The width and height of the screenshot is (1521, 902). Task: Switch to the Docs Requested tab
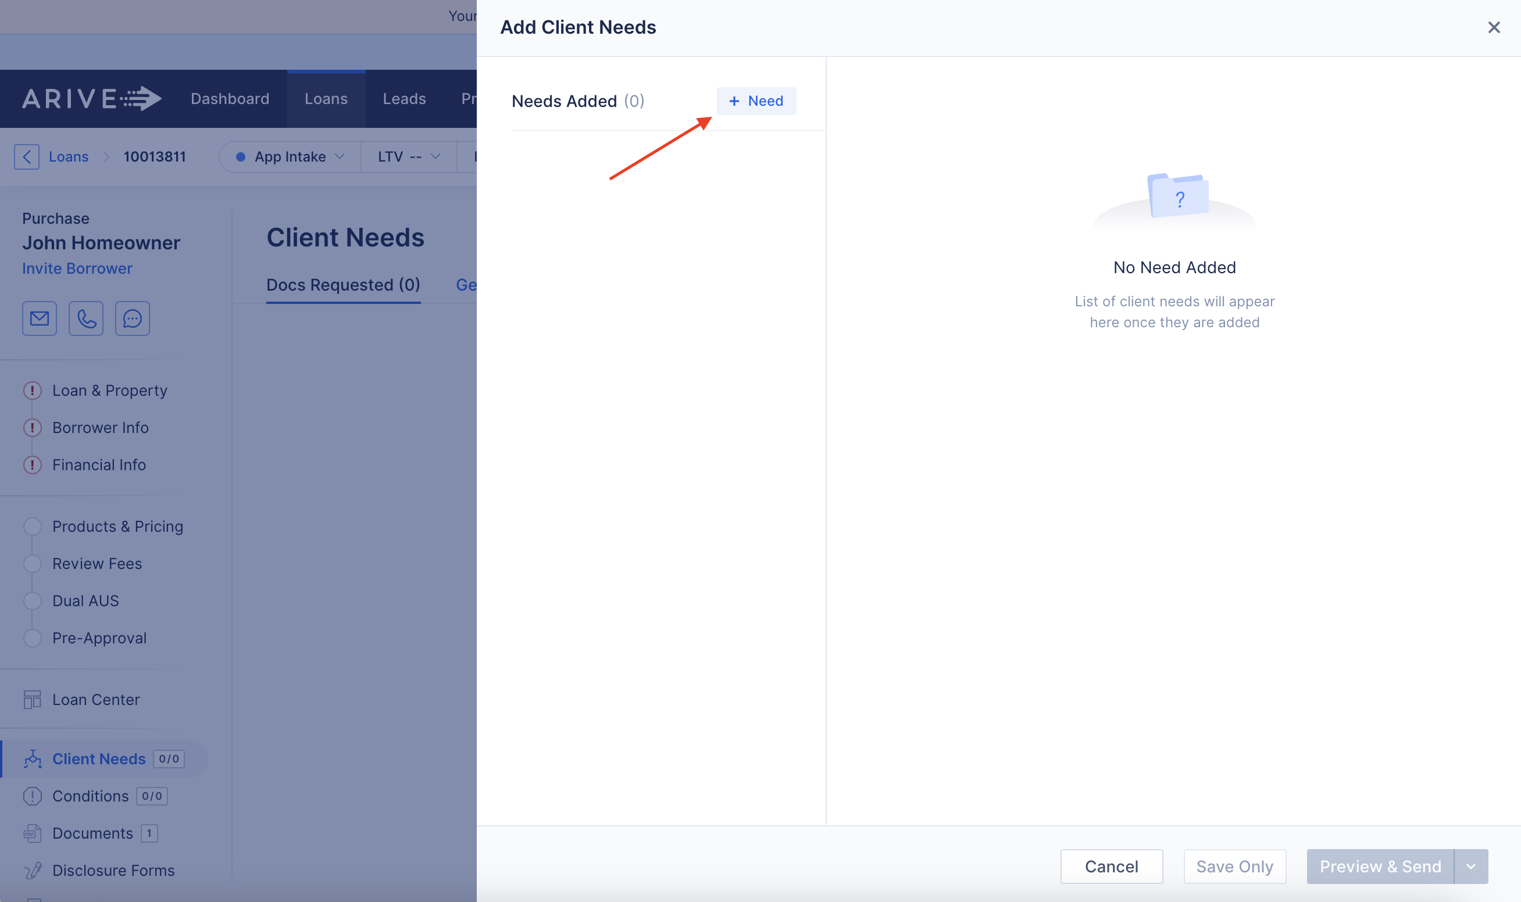tap(344, 284)
